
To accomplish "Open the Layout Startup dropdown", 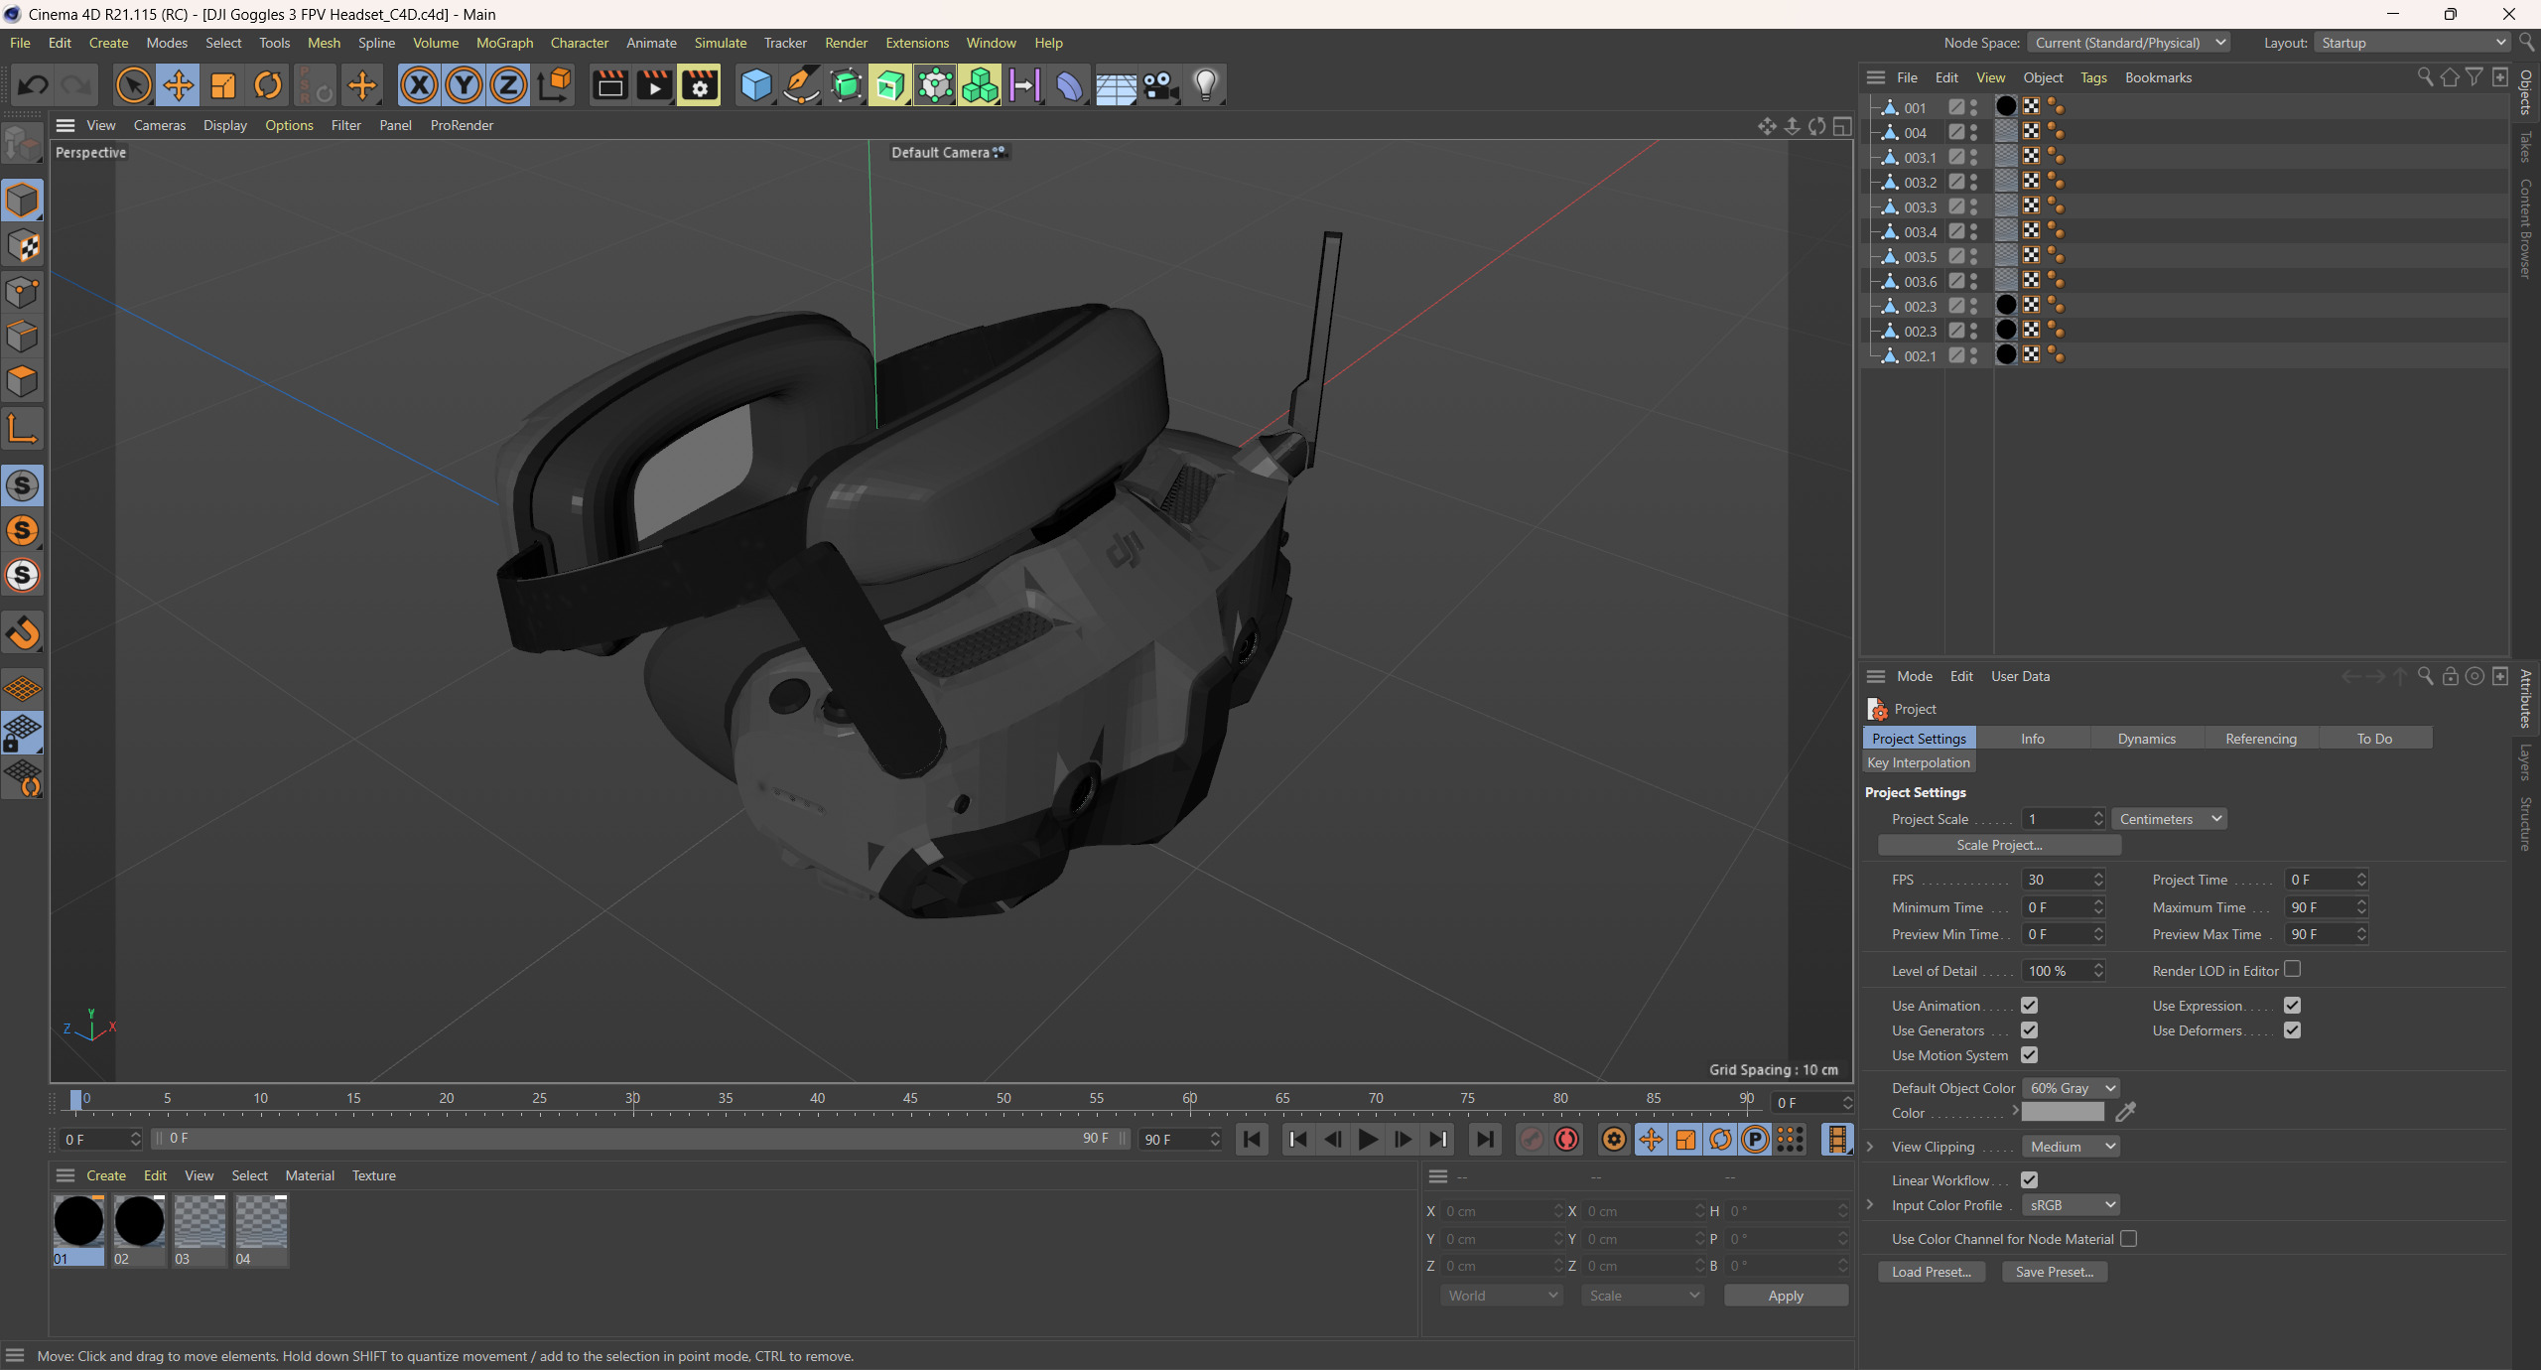I will point(2412,43).
